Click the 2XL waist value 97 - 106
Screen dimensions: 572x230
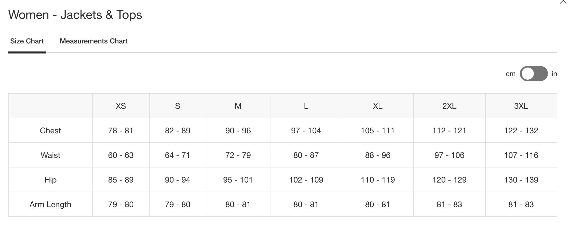coord(449,155)
